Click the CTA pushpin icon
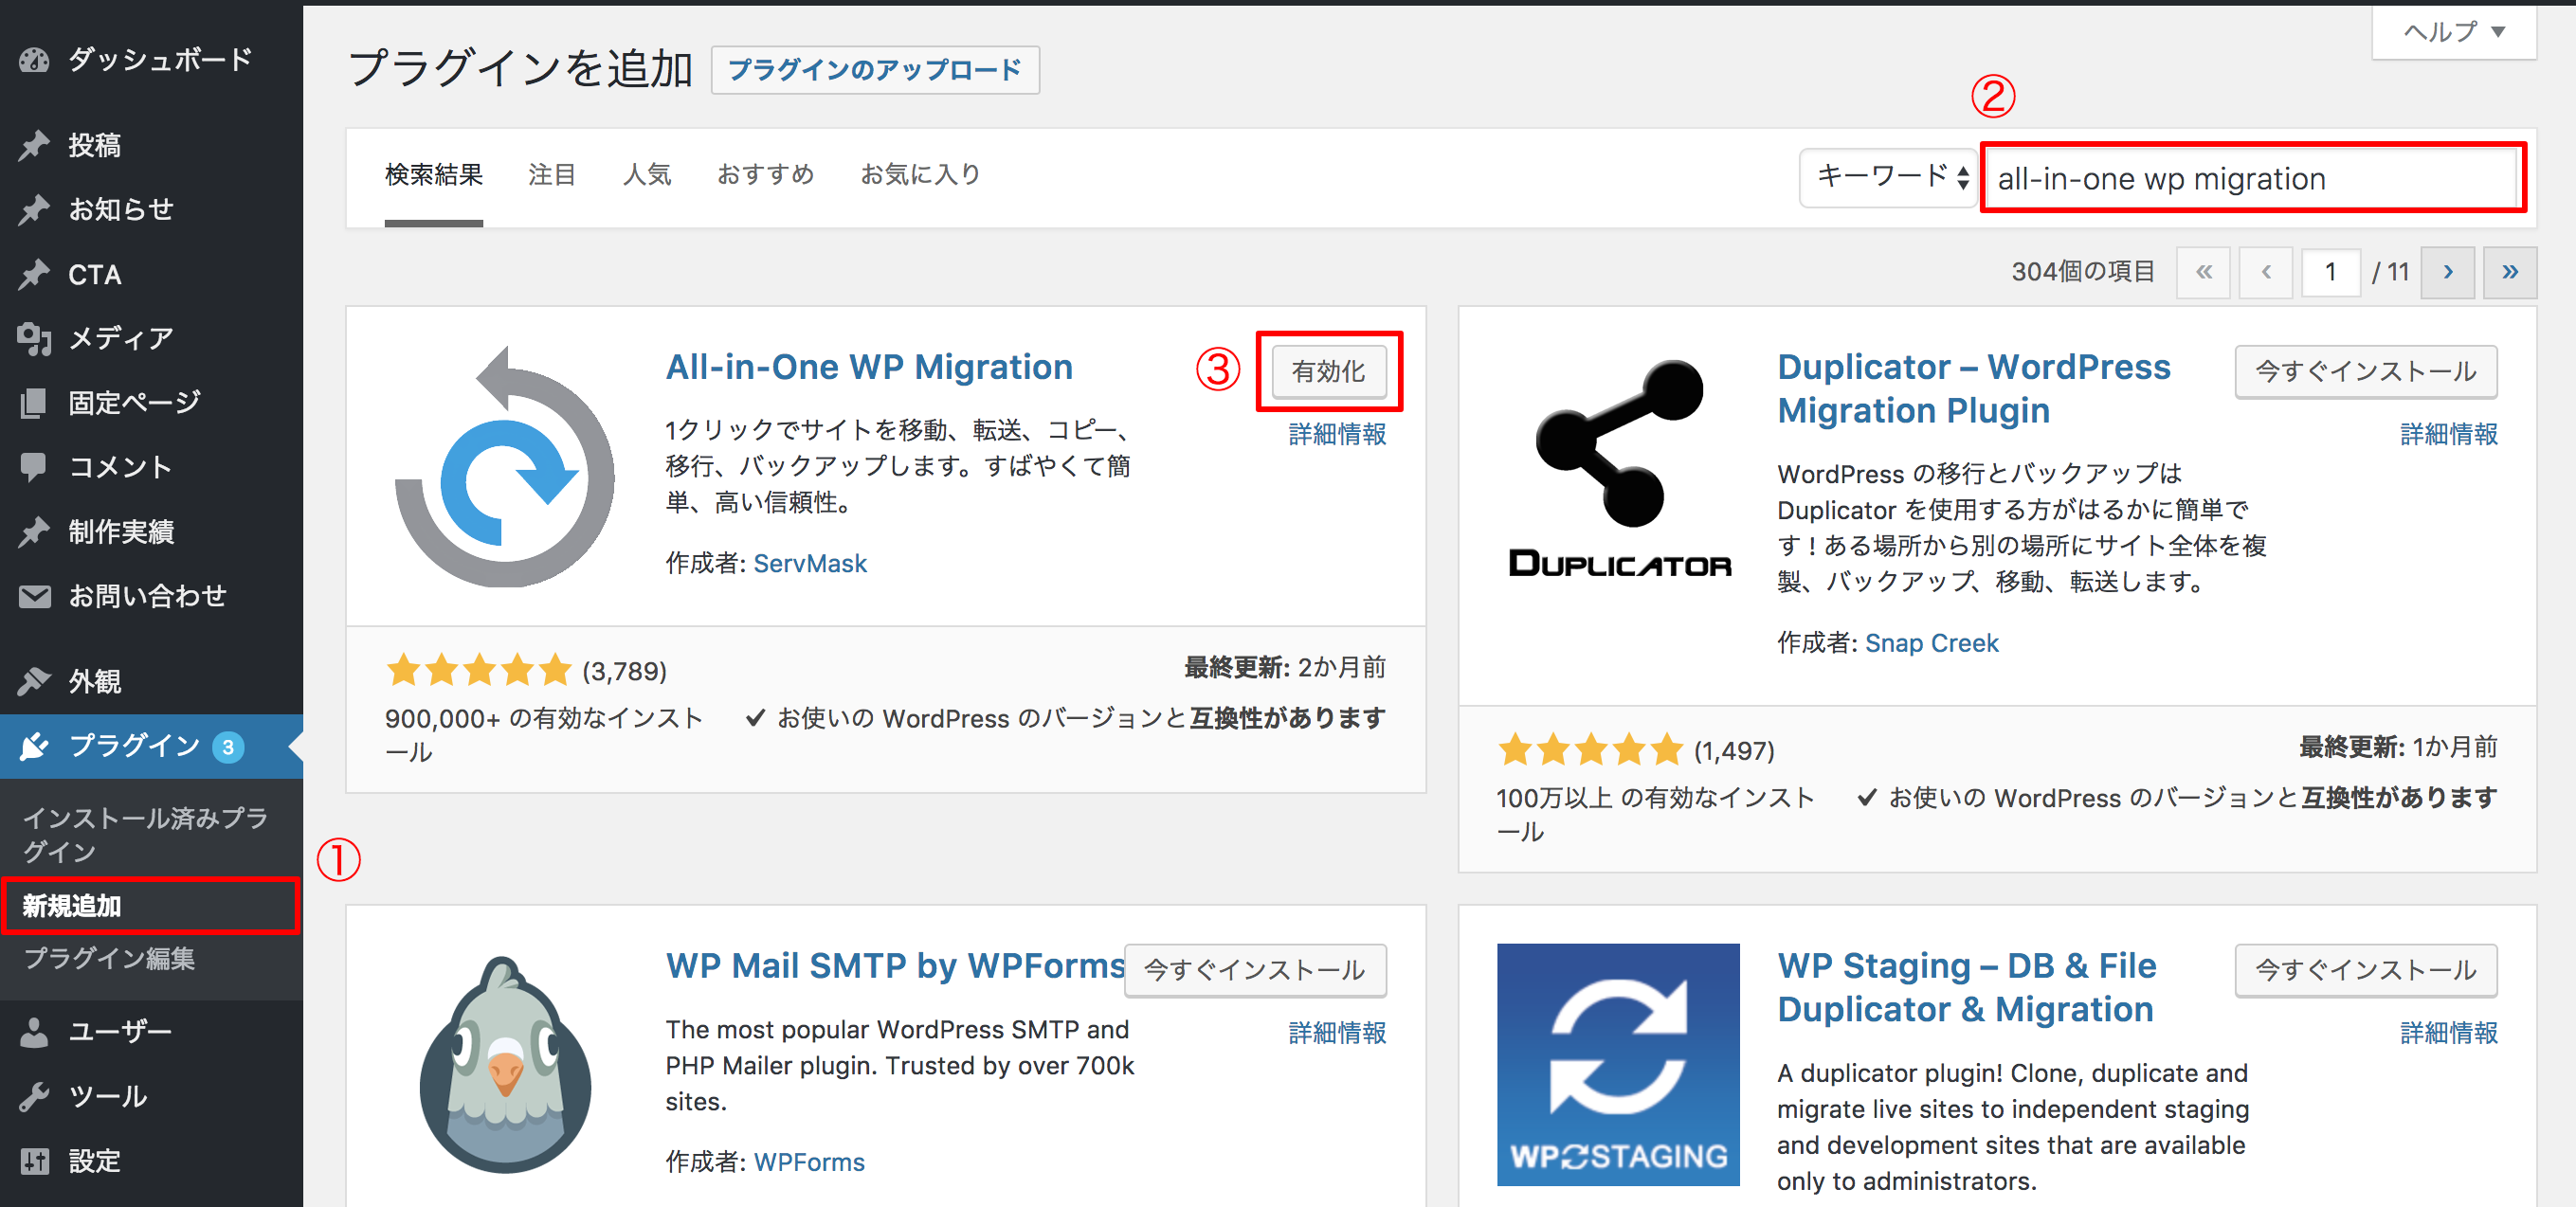Image resolution: width=2576 pixels, height=1207 pixels. coord(34,274)
